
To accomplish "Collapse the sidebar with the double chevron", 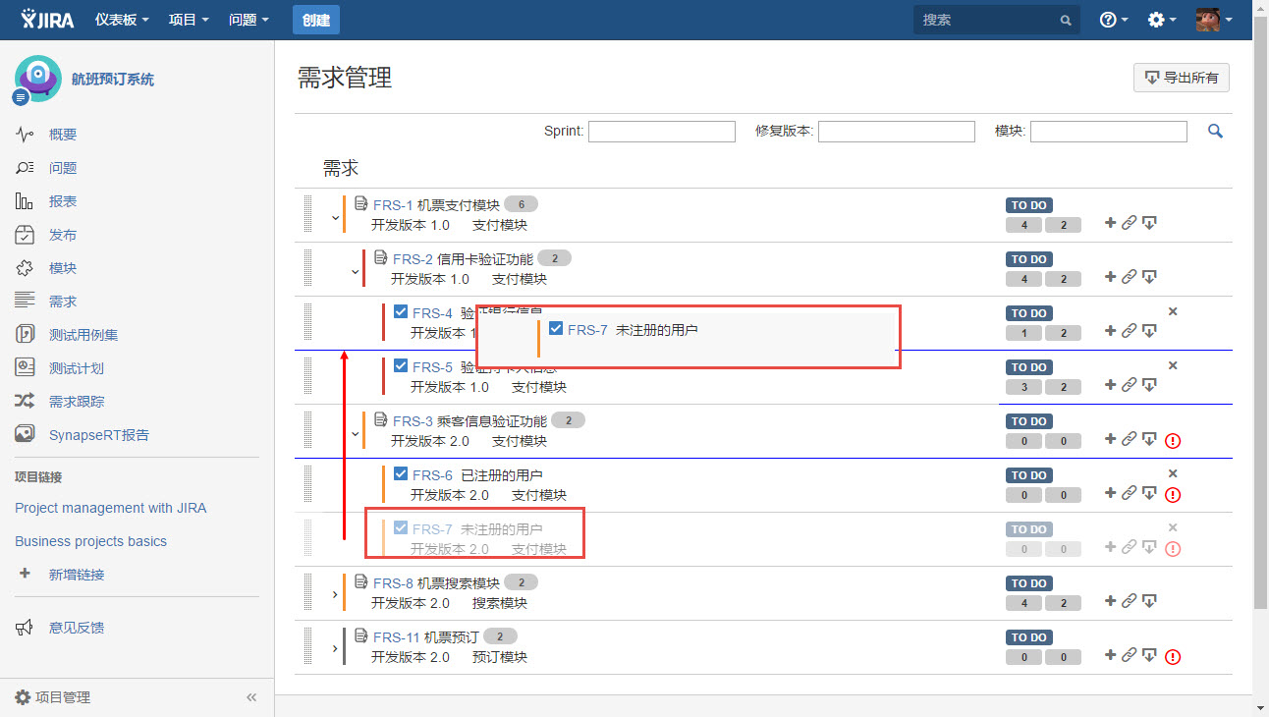I will tap(251, 697).
